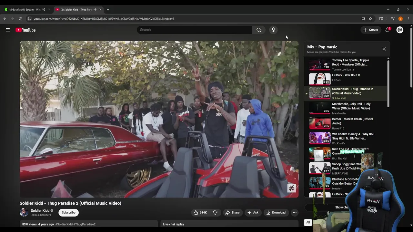Mute the Soldier Kidd tab audio
The width and height of the screenshot is (413, 232).
point(95,10)
